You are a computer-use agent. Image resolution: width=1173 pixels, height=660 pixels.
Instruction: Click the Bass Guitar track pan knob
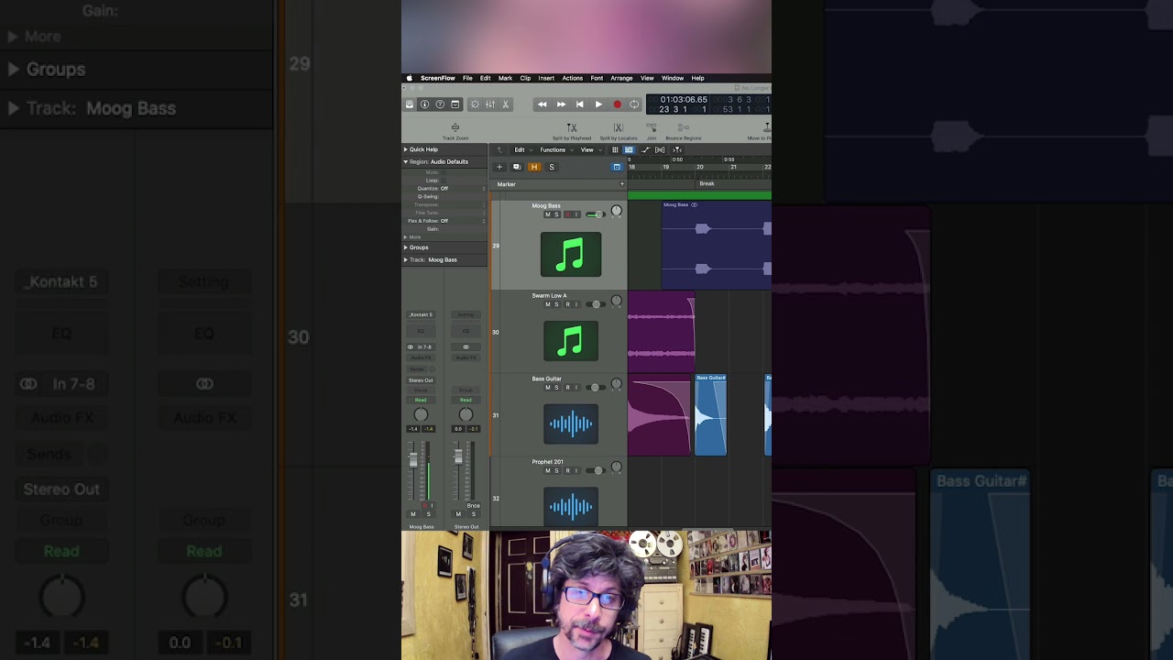pos(617,385)
